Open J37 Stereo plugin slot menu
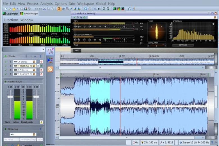 (34, 70)
